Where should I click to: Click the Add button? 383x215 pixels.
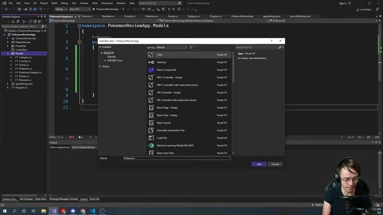259,164
